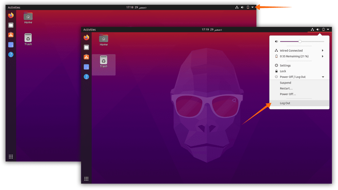Viewport: 338px width, 190px height.
Task: Adjust the volume slider
Action: click(x=300, y=41)
